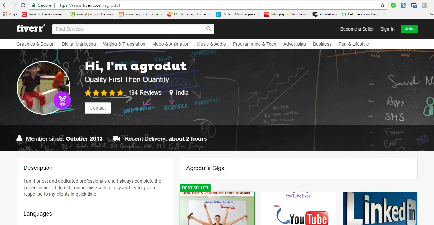Click the agrodut profile photo
The width and height of the screenshot is (434, 225).
tap(44, 87)
